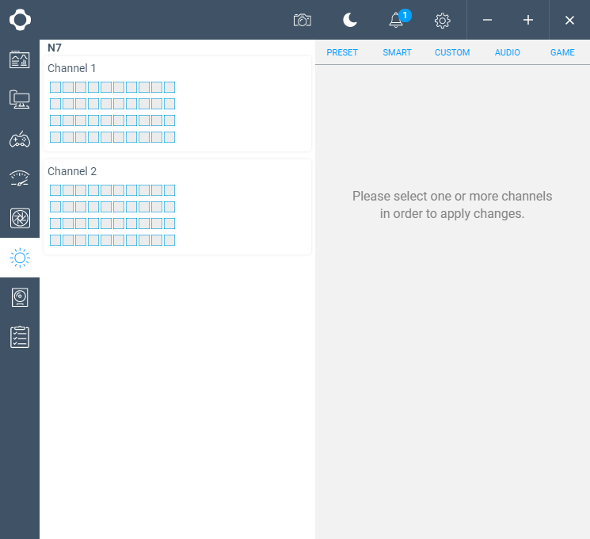Open the clipboard checklist section
590x539 pixels.
point(20,337)
